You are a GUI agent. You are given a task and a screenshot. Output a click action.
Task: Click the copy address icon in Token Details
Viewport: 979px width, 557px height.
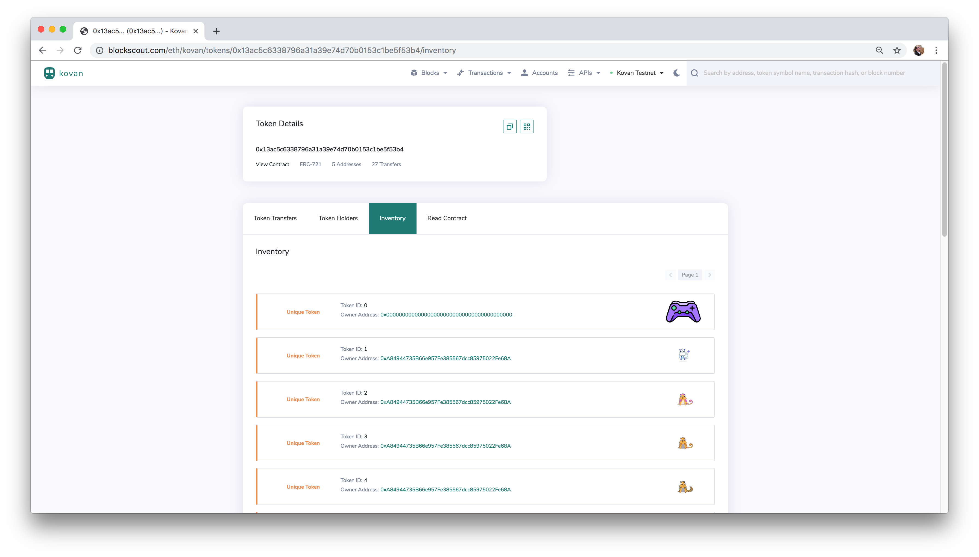(x=509, y=127)
